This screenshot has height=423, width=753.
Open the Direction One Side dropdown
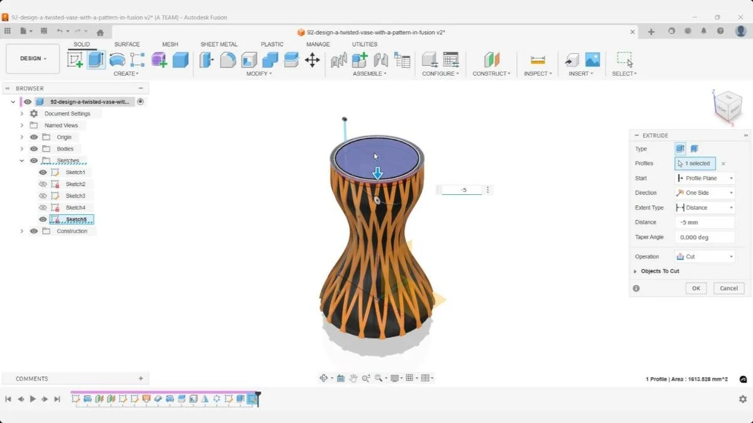click(x=705, y=193)
